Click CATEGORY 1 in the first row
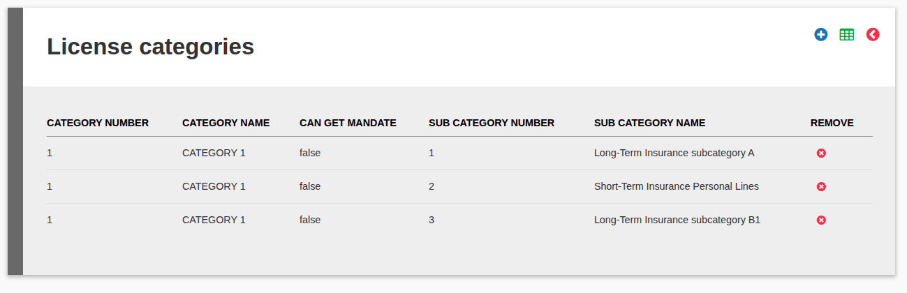The image size is (907, 293). pos(214,153)
